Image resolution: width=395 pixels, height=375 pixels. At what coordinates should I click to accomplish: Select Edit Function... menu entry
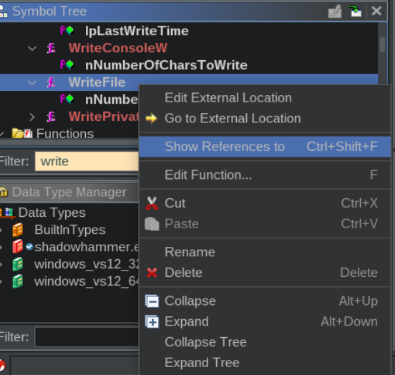pyautogui.click(x=265, y=175)
